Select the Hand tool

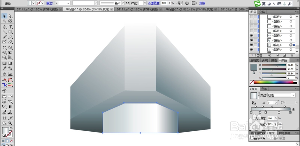pyautogui.click(x=4, y=123)
